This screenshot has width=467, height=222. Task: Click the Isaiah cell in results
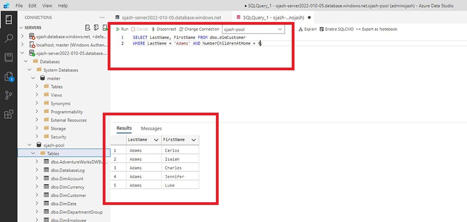180,159
